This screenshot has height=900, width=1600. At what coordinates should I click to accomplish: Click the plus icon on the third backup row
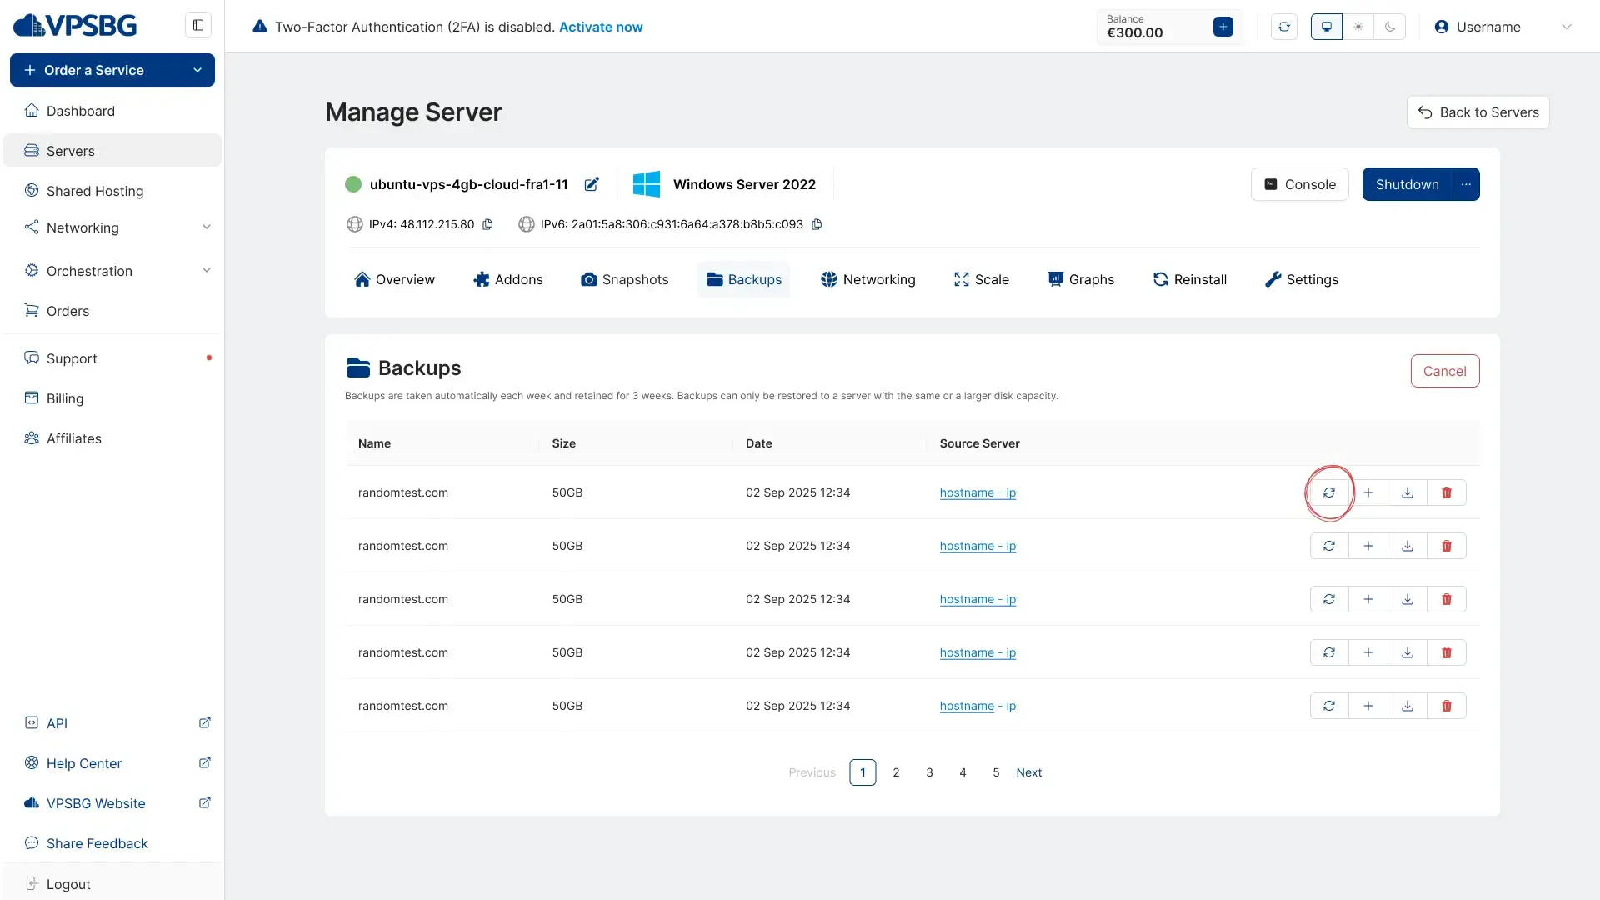1367,599
